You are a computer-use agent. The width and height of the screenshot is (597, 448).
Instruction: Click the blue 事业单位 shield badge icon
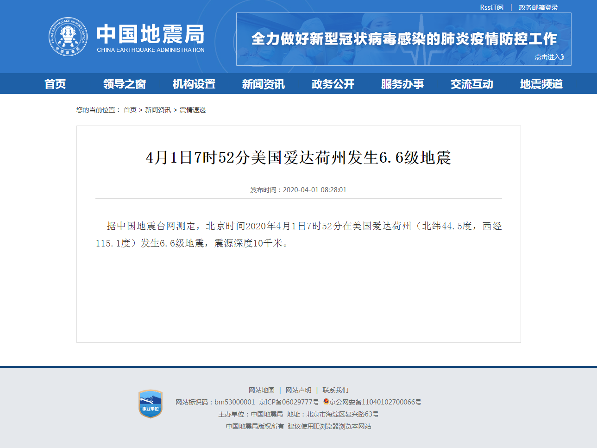[x=151, y=404]
